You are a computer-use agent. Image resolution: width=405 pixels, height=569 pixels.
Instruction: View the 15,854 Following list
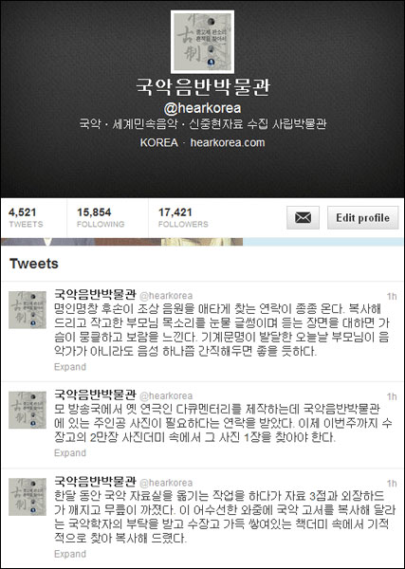[101, 218]
